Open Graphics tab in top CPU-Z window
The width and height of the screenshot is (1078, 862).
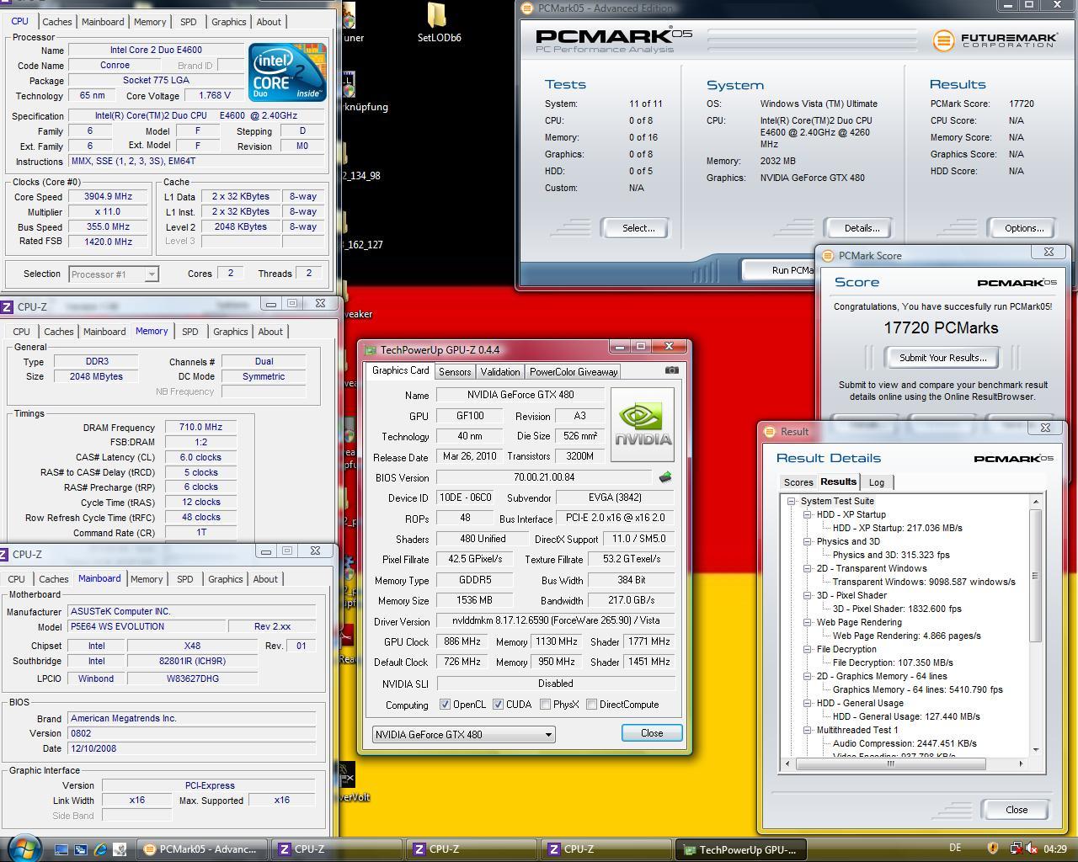228,22
